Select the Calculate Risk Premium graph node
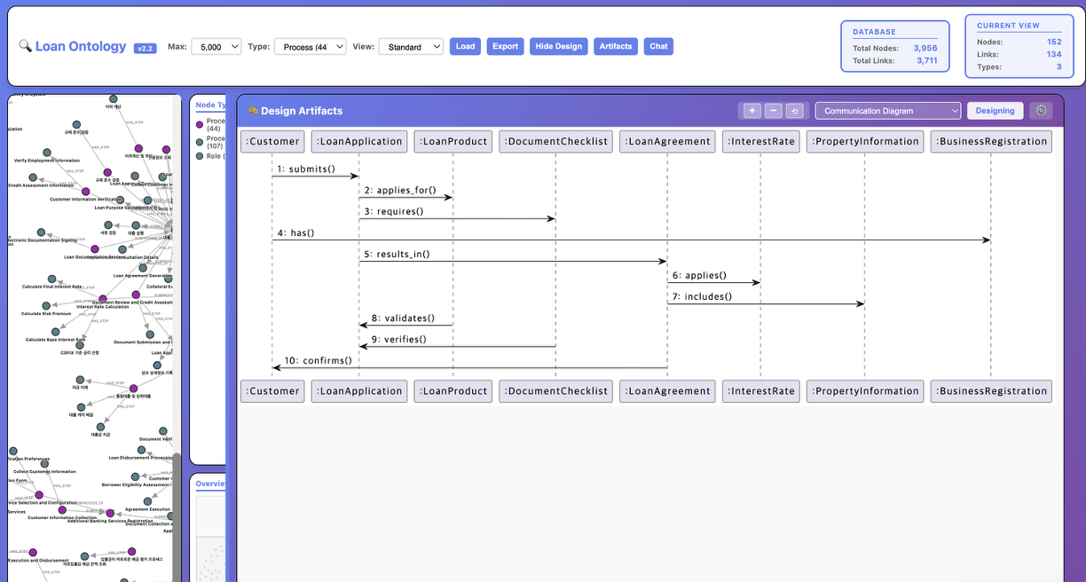1086x582 pixels. 47,306
